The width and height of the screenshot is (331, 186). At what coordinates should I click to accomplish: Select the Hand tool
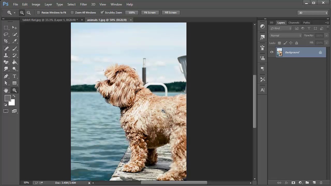coord(6,90)
